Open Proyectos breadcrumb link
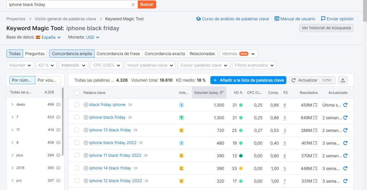367x190 pixels. click(x=16, y=19)
